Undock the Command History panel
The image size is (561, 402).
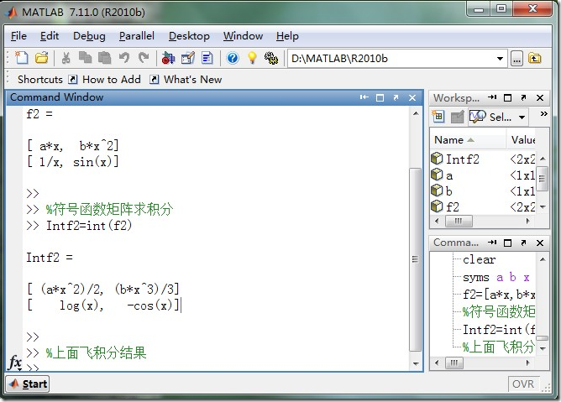(523, 243)
